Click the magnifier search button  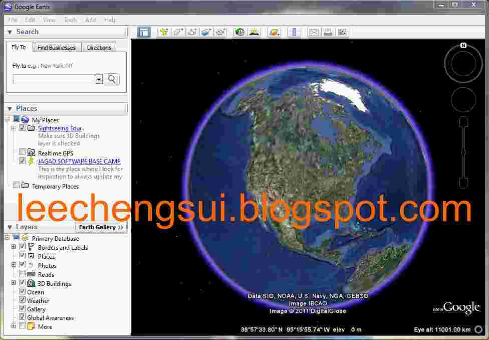coord(111,79)
